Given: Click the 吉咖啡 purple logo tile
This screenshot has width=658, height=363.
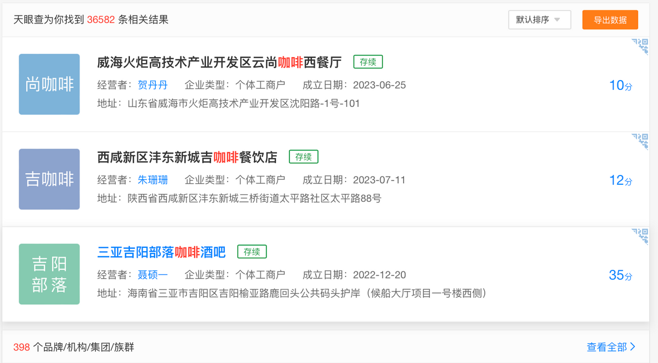Looking at the screenshot, I should 49,179.
